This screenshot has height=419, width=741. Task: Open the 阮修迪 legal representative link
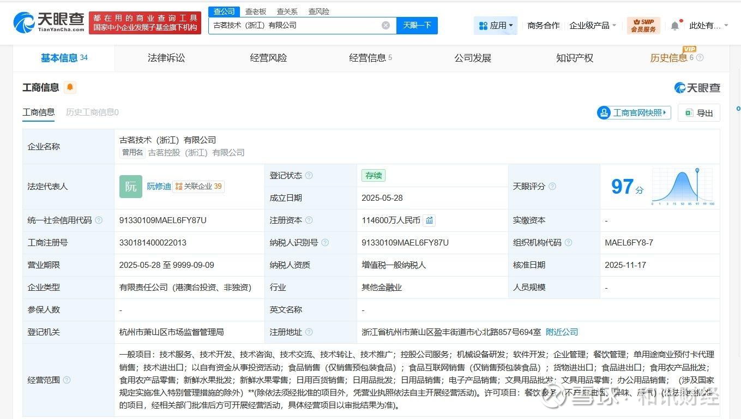click(159, 187)
